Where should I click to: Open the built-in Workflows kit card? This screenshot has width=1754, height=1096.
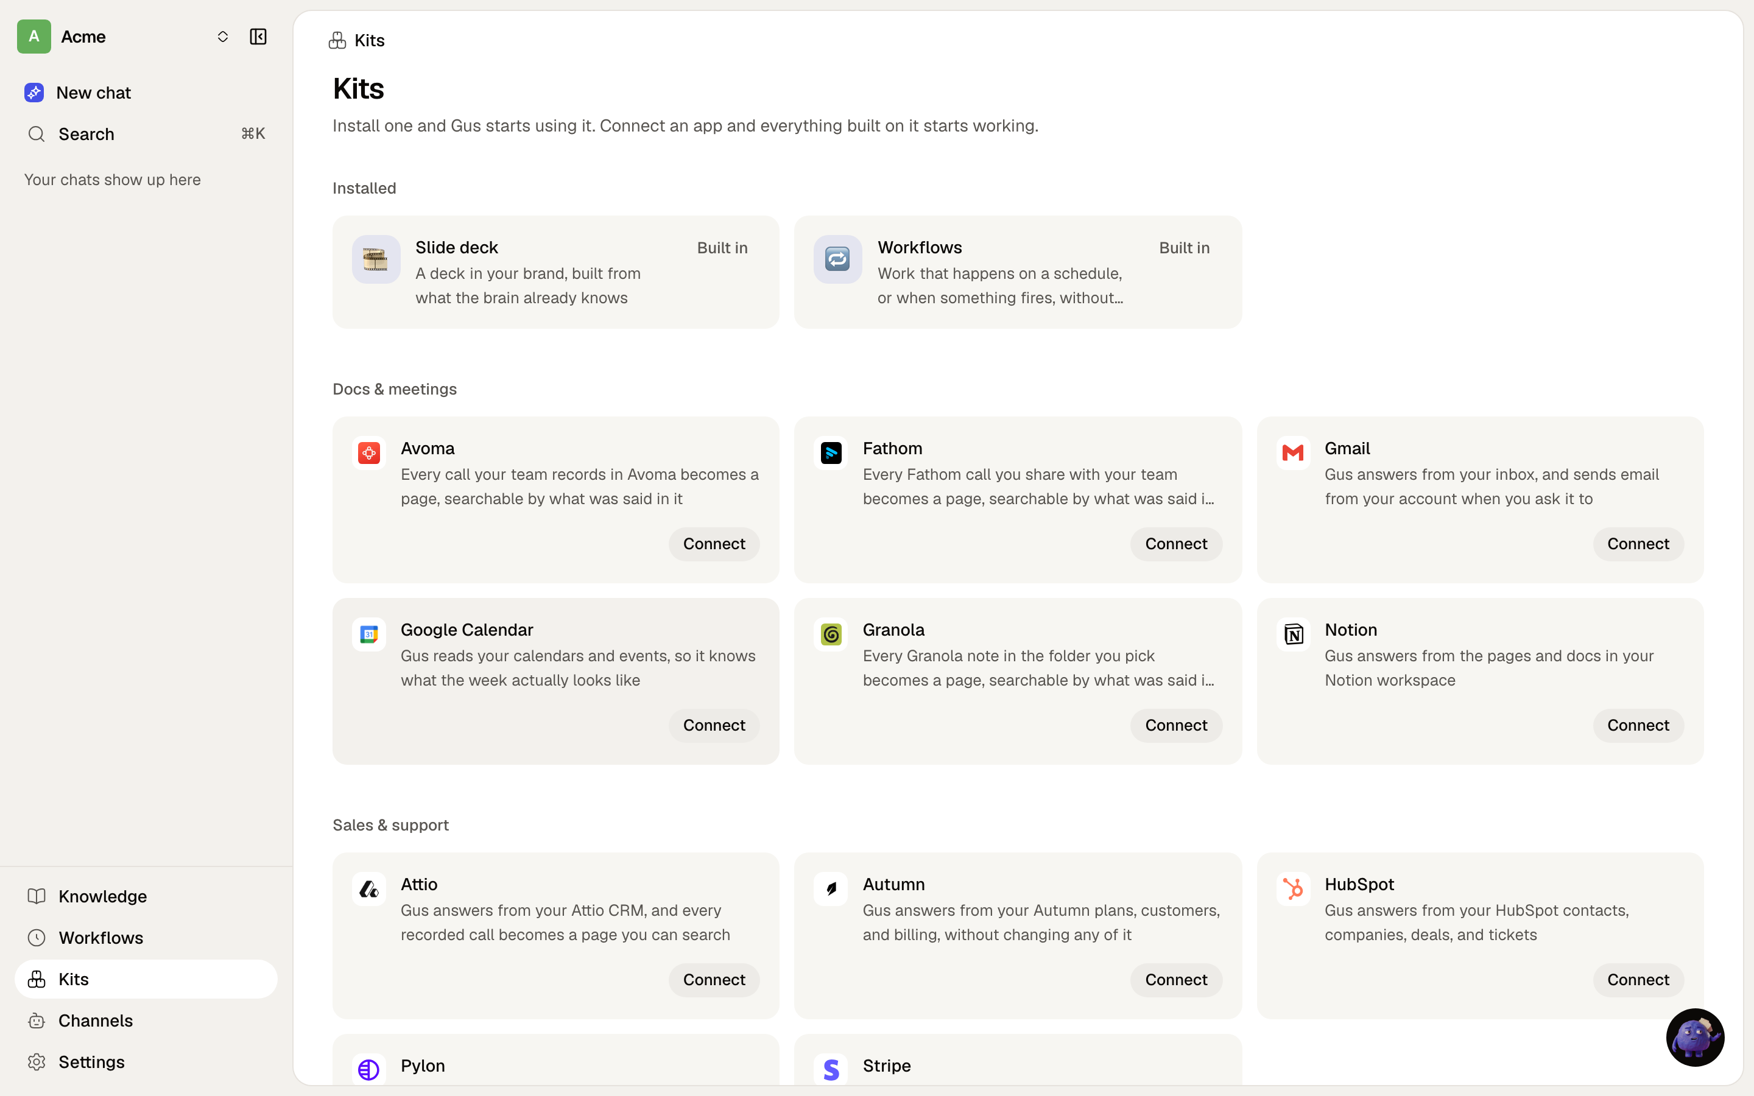[1018, 272]
